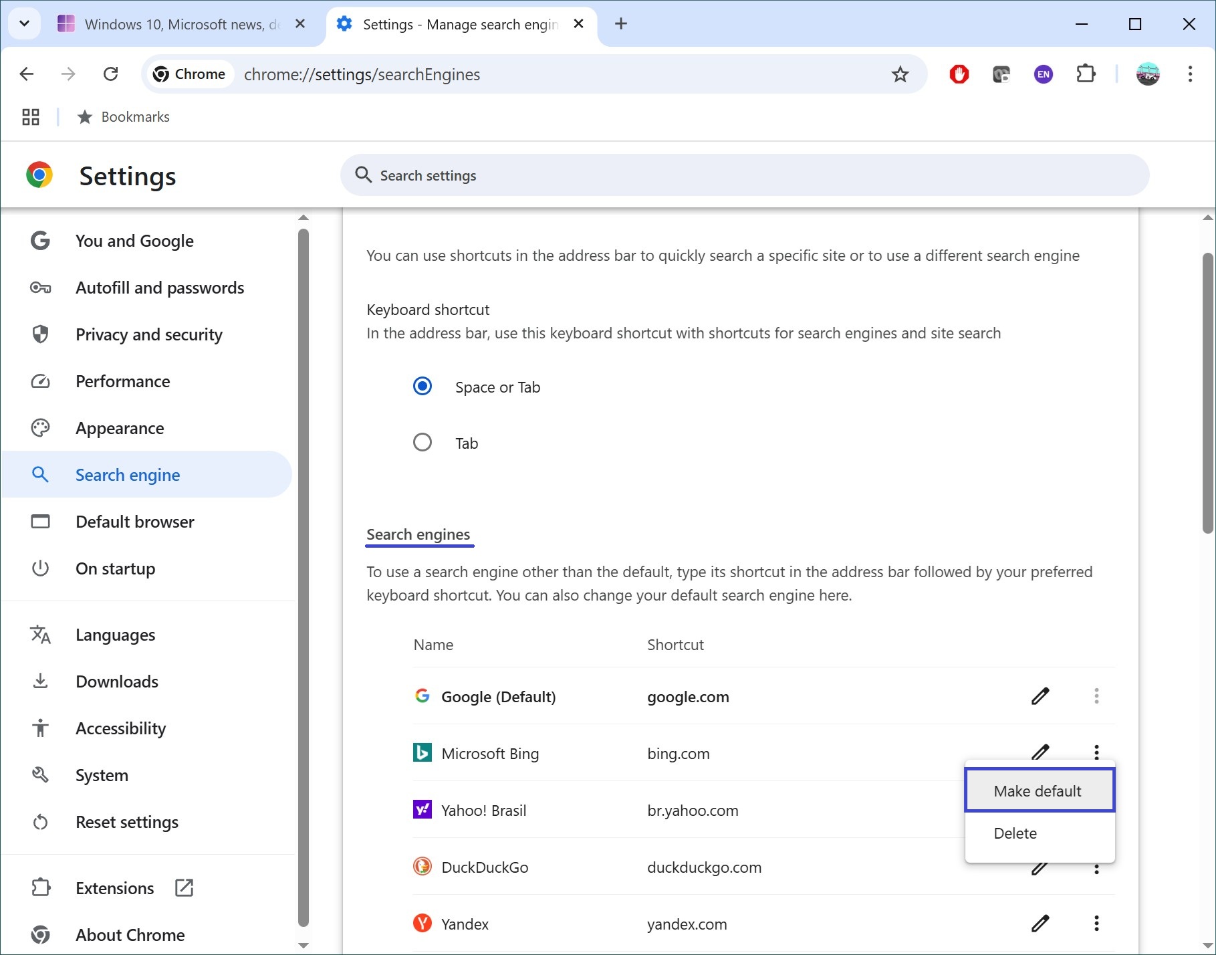Click the duckduckgo.com shortcut text
This screenshot has height=955, width=1216.
click(704, 867)
